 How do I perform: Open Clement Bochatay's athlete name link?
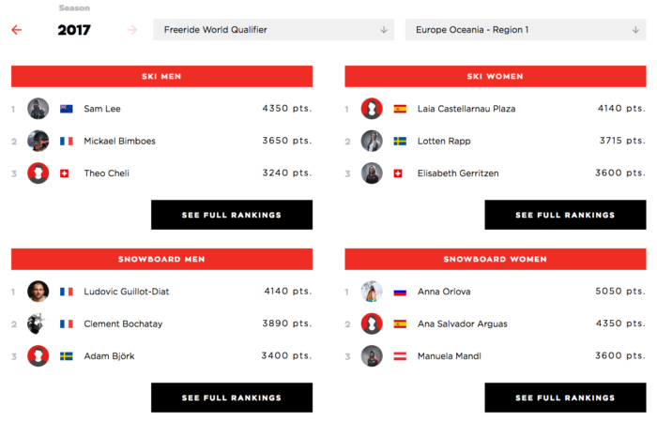point(125,324)
